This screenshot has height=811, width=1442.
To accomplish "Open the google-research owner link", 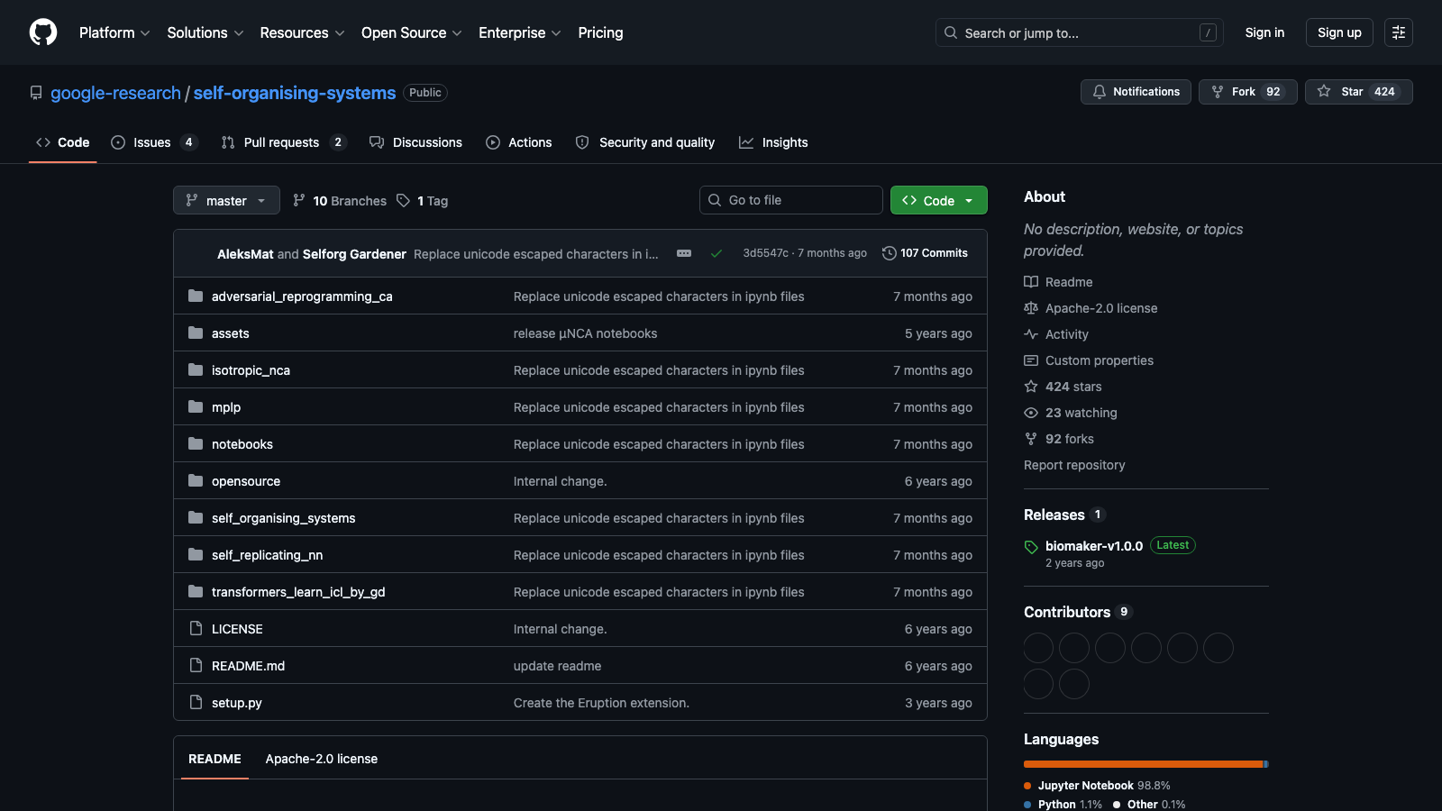I will (x=115, y=93).
